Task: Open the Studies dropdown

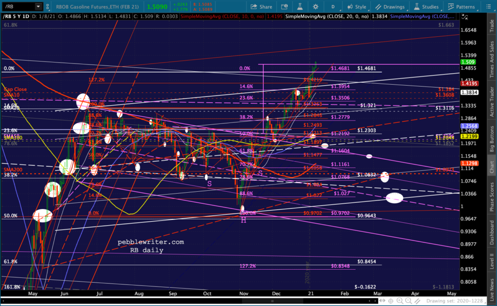Action: (427, 7)
